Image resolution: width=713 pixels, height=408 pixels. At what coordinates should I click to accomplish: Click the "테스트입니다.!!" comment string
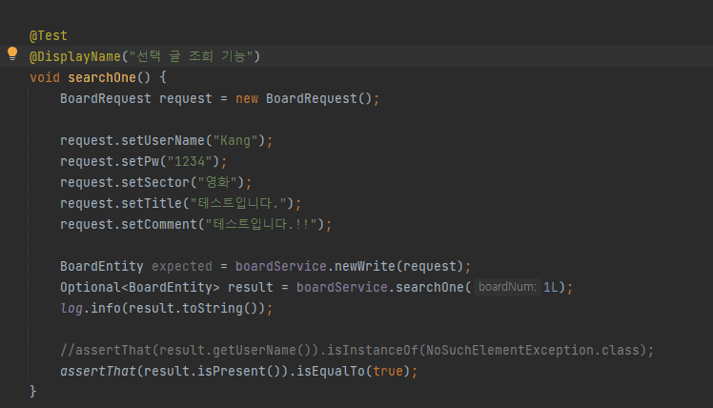(261, 224)
